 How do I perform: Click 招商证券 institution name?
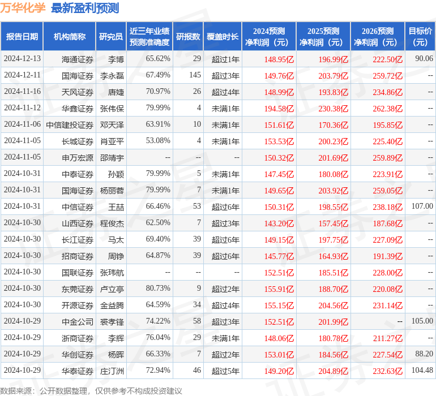click(x=78, y=256)
